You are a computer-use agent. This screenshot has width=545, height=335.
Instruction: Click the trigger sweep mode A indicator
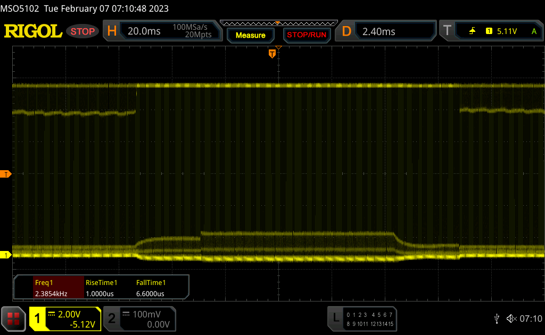534,31
